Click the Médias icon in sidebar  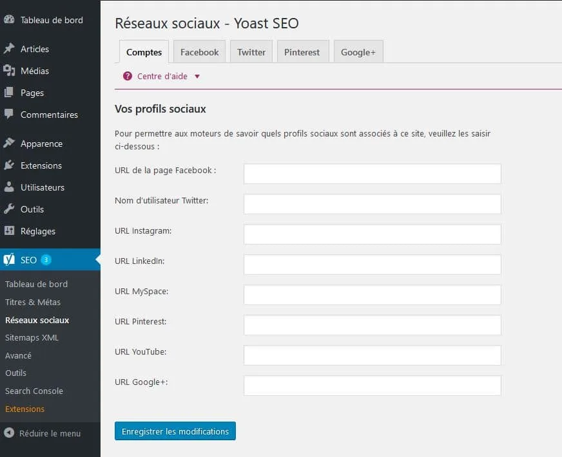pos(9,71)
